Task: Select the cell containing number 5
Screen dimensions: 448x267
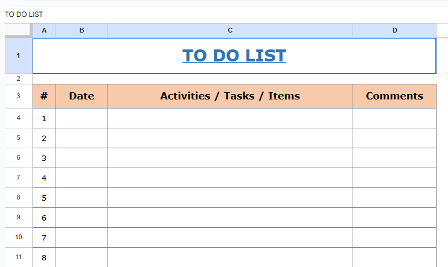Action: (44, 198)
